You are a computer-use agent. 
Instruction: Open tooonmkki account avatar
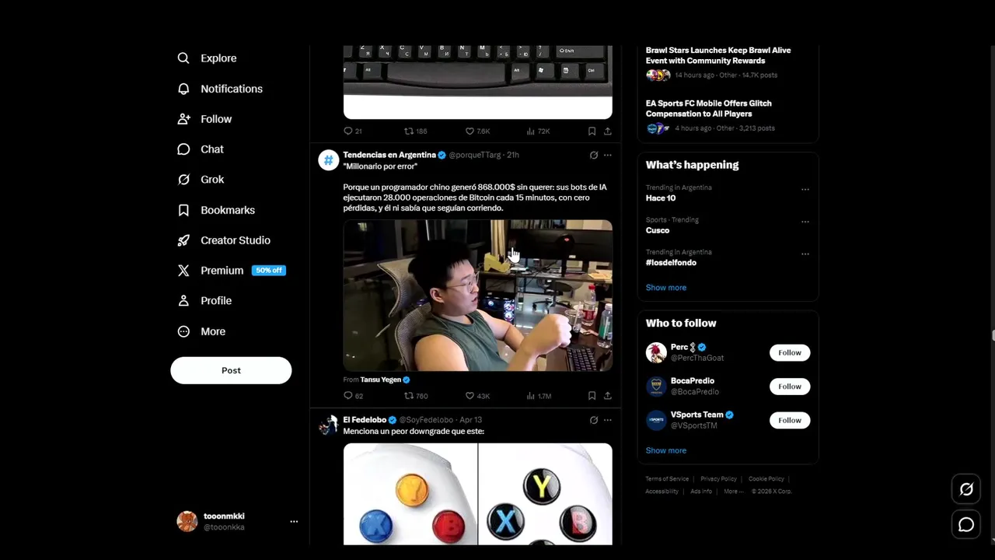coord(187,521)
